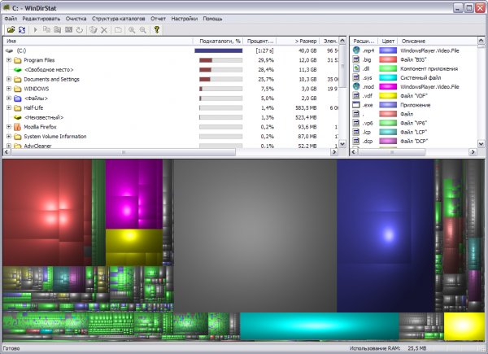Viewport: 488px width, 354px height.
Task: Click the .dll file type icon
Action: (356, 68)
